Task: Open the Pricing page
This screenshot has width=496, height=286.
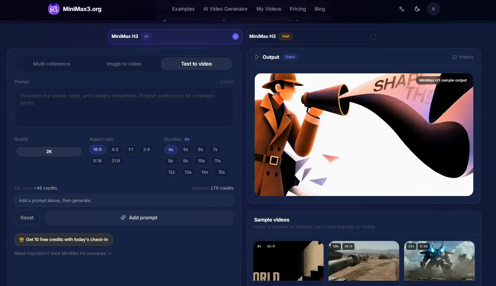Action: click(298, 9)
